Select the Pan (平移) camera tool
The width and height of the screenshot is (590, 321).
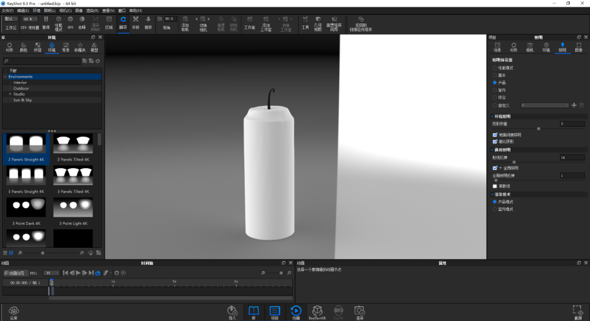coord(135,22)
